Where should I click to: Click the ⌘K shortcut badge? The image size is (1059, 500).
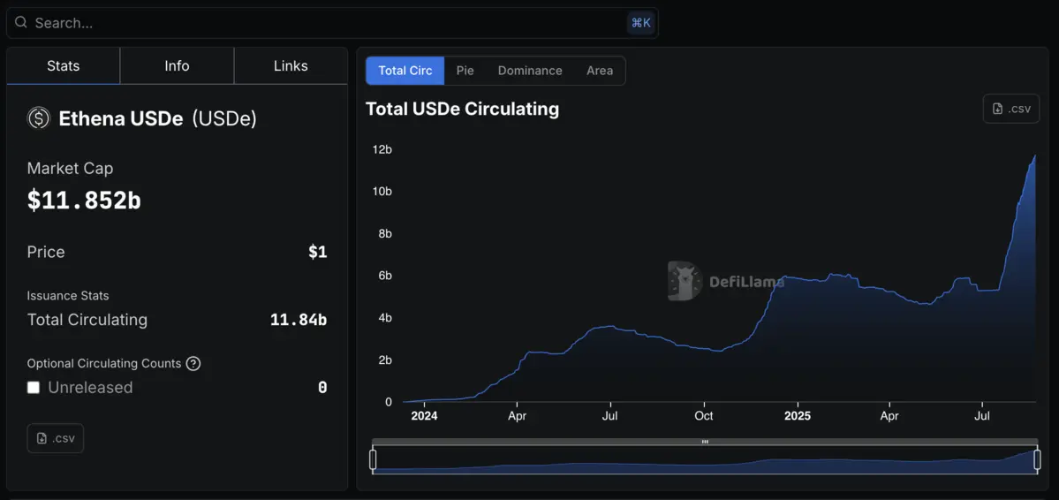click(640, 23)
